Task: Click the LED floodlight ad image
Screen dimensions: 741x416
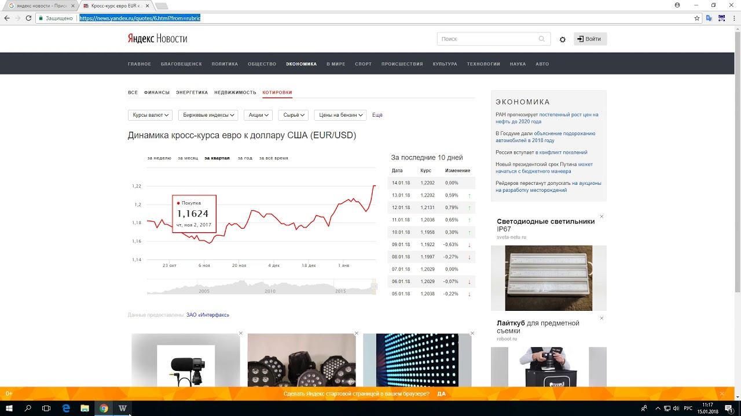Action: point(549,278)
